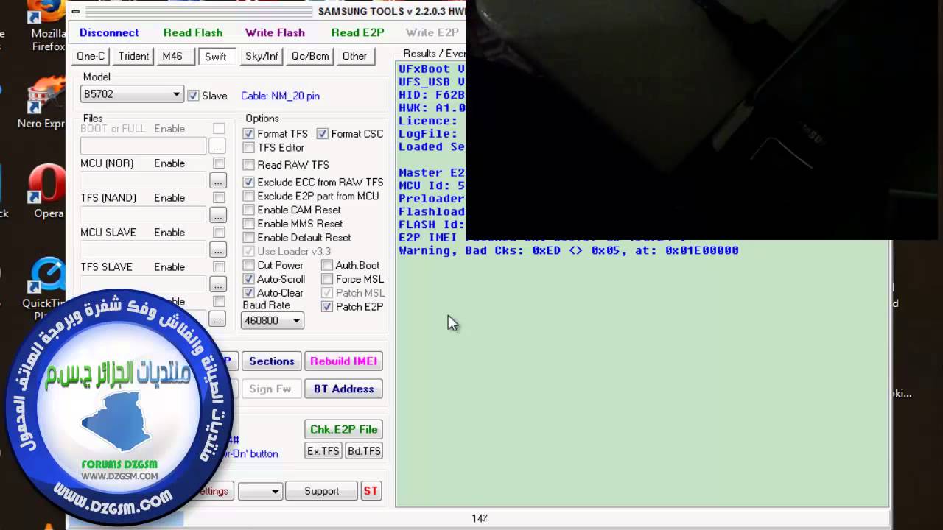Enable the TFS (NAND) file checkbox
This screenshot has height=530, width=943.
point(219,198)
